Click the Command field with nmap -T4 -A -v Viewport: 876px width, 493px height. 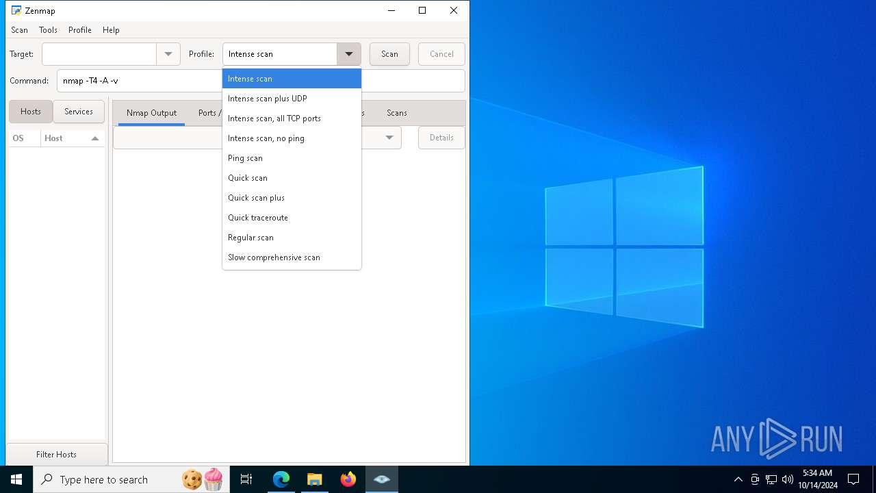(x=261, y=81)
